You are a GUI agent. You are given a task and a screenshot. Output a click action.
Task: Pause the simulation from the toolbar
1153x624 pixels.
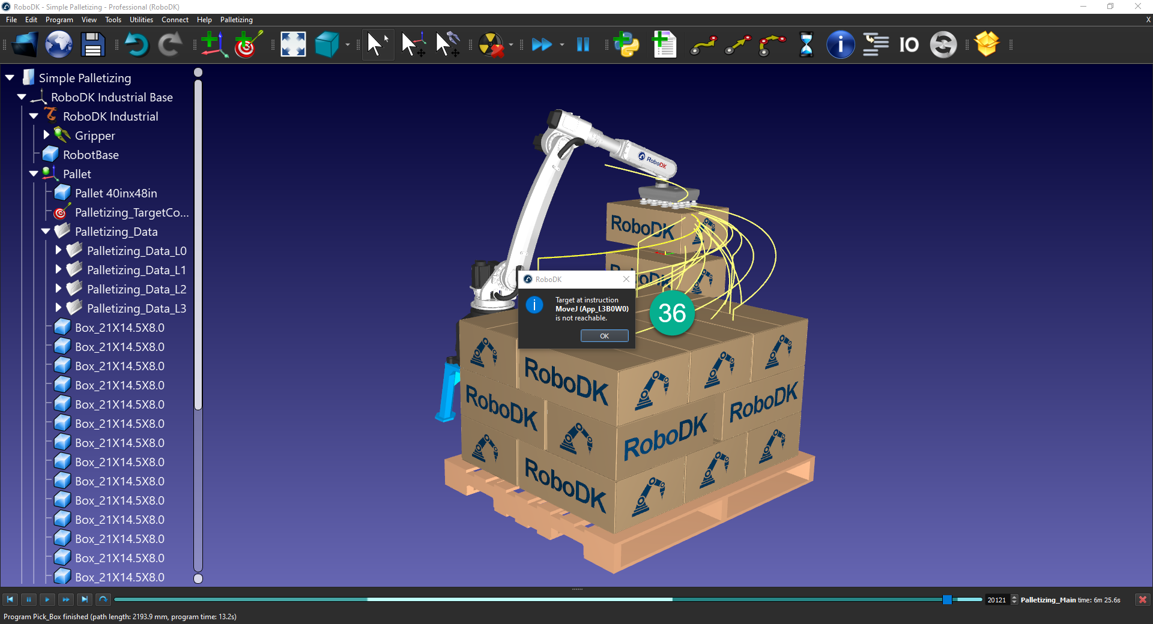pos(583,44)
